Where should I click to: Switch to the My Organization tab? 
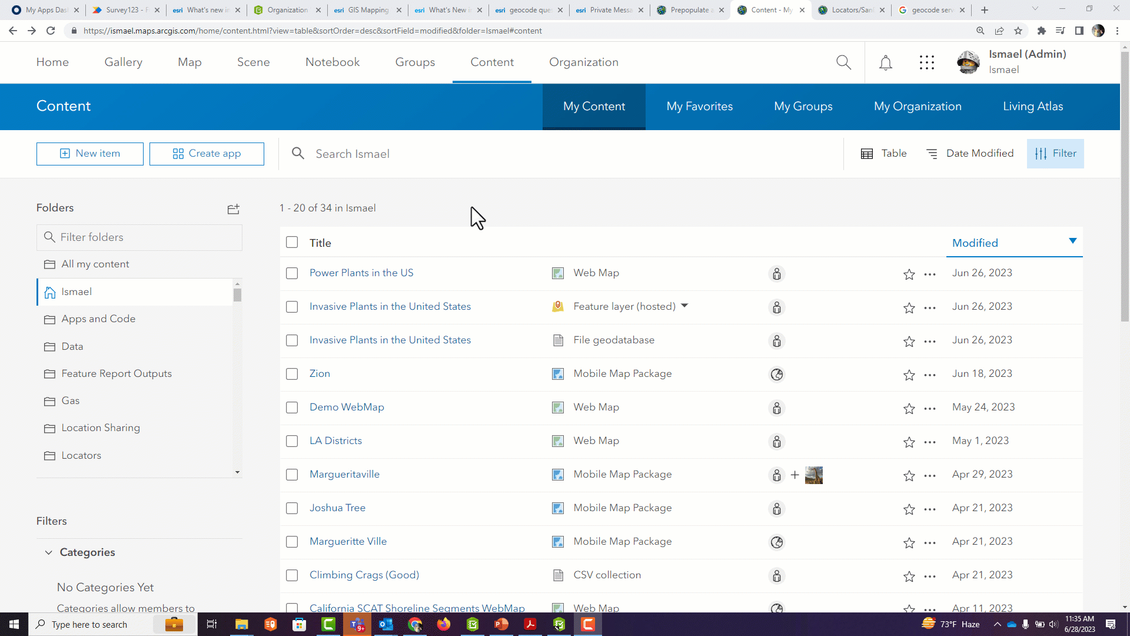pos(918,107)
